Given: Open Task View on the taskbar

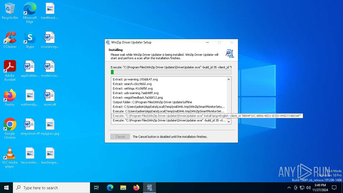Looking at the screenshot, I should [x=96, y=188].
